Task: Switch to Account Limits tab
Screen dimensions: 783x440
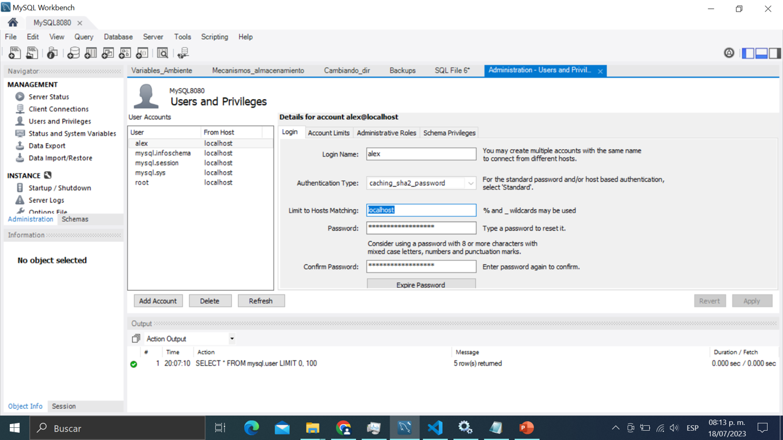Action: tap(328, 133)
